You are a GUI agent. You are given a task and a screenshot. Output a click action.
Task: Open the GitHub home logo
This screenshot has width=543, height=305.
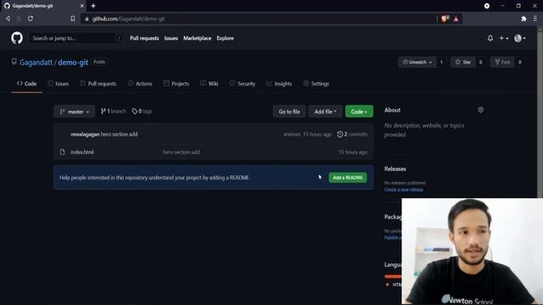tap(17, 38)
